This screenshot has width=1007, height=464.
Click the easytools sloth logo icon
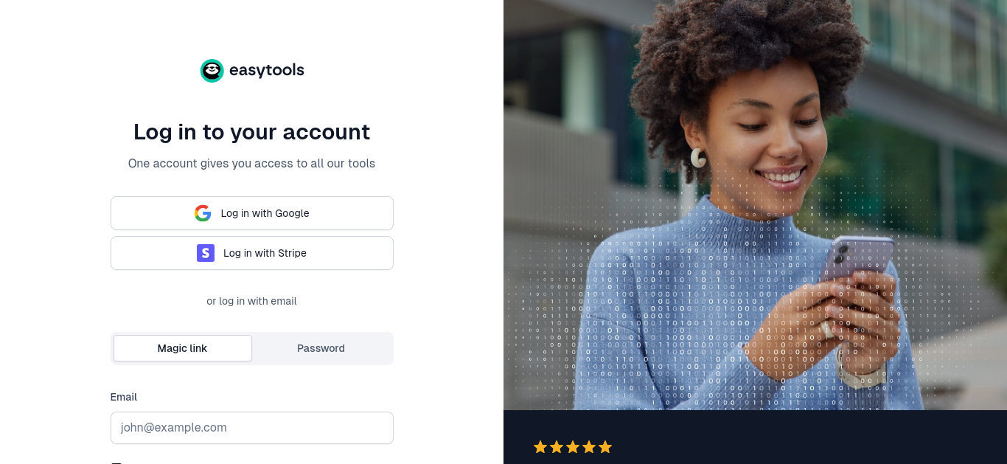click(x=212, y=71)
